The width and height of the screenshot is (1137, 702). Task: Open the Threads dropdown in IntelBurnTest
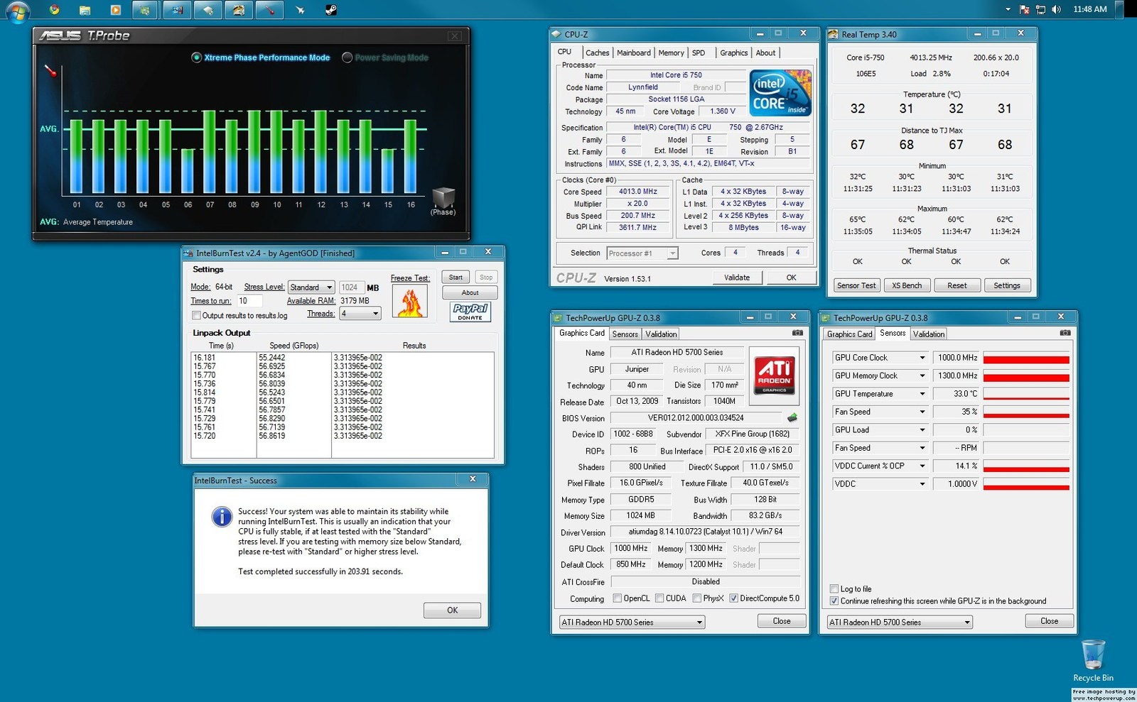(x=360, y=313)
